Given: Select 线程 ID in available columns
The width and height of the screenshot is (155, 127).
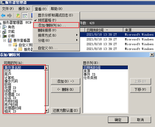Looking at the screenshot, I should (24, 91).
